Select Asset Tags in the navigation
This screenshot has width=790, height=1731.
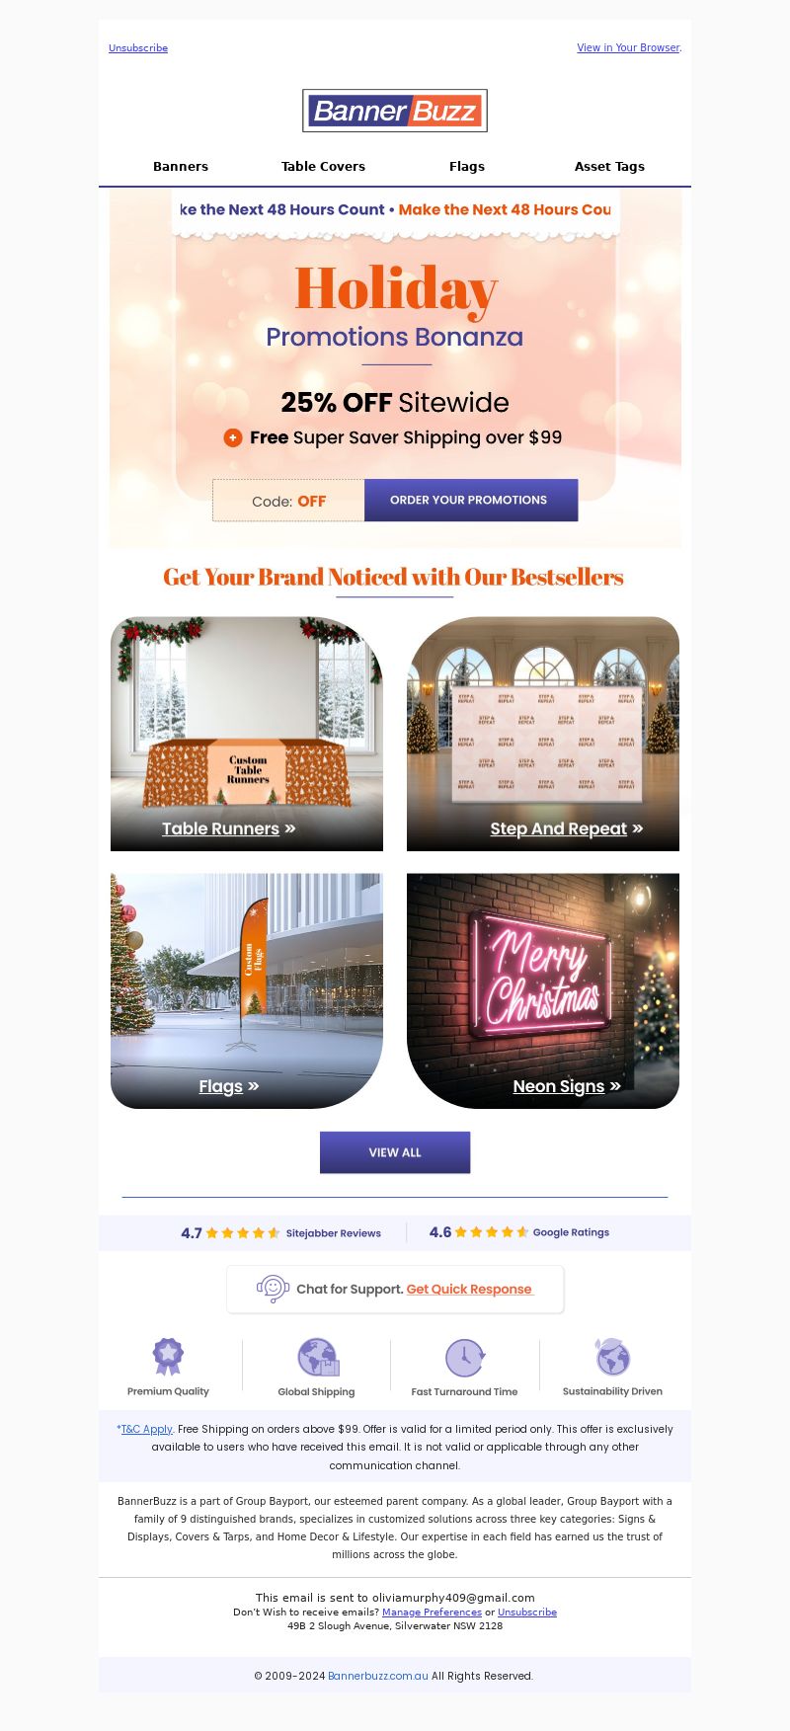click(609, 166)
